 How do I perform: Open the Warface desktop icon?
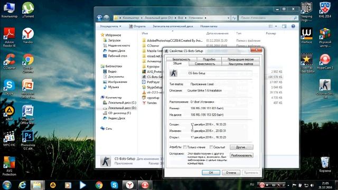point(306,35)
